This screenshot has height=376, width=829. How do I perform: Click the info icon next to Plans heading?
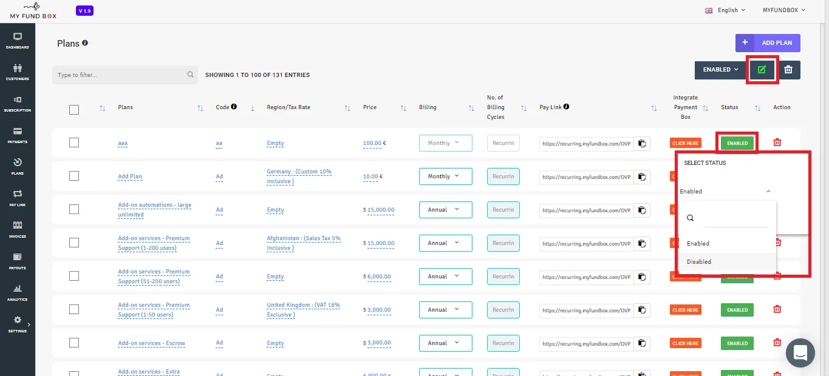(x=85, y=43)
